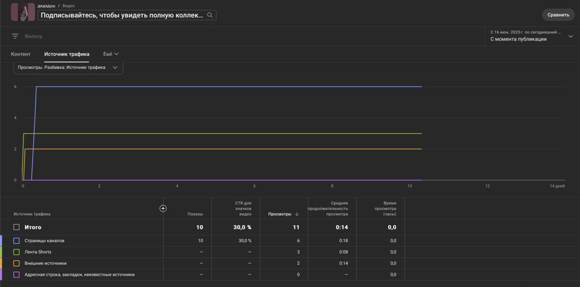
Task: Open the Видео breadcrumb link
Action: (68, 6)
